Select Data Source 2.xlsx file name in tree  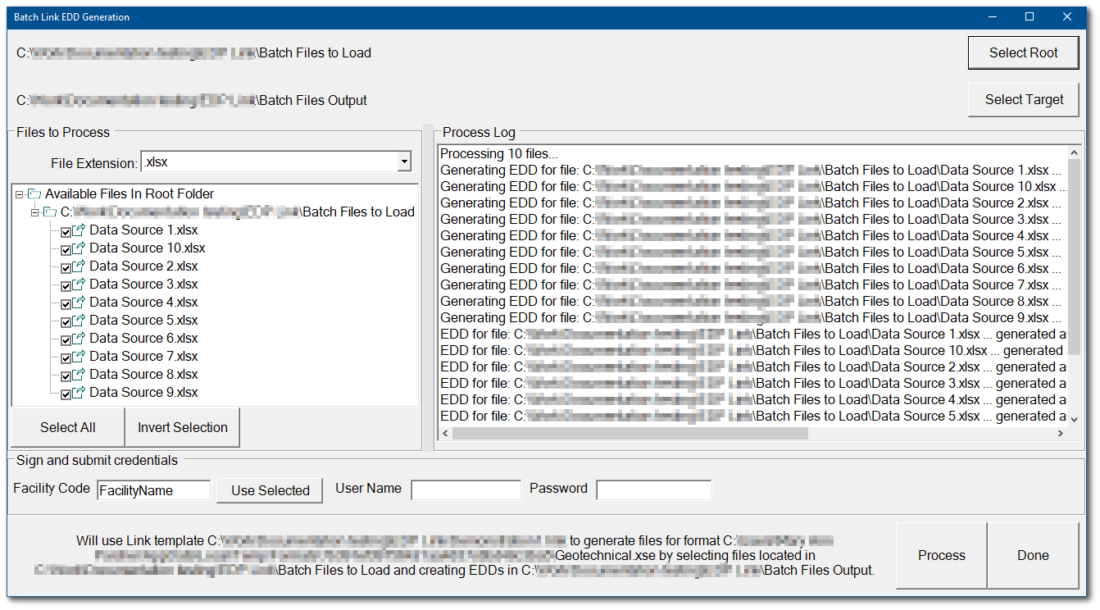(x=143, y=266)
